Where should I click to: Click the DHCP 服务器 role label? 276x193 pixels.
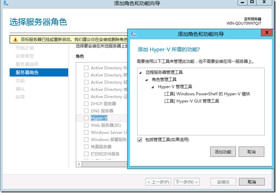(103, 104)
